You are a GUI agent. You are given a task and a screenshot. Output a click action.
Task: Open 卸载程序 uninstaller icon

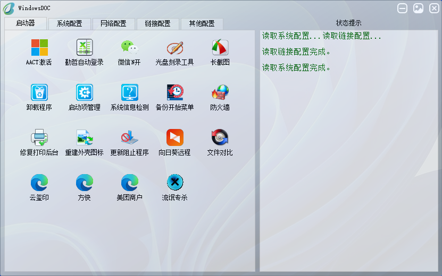[39, 92]
